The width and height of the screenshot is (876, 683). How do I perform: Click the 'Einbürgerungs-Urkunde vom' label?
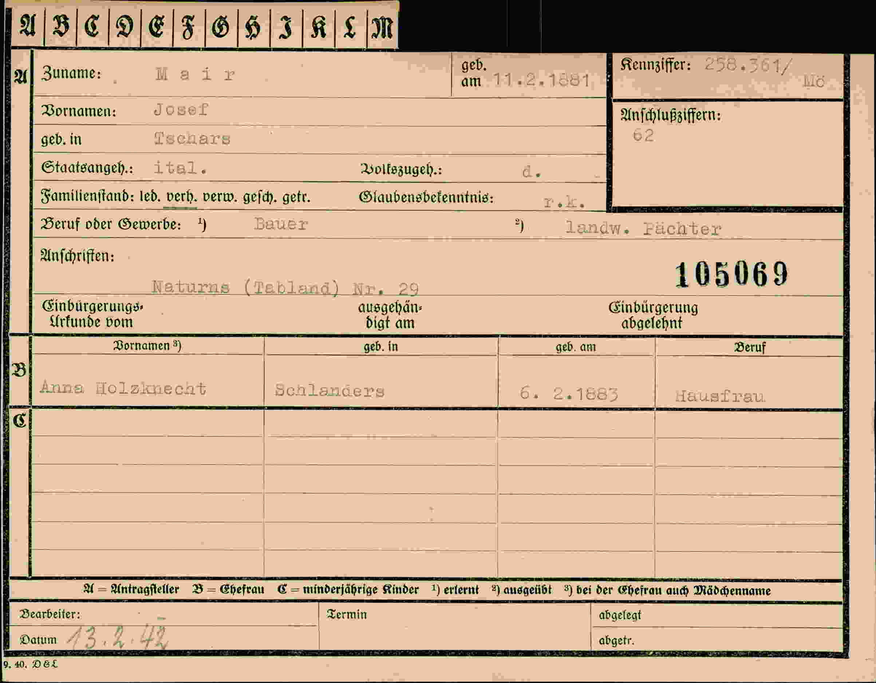click(x=92, y=314)
